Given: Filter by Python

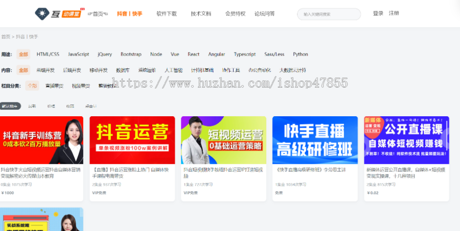Looking at the screenshot, I should click(x=301, y=54).
